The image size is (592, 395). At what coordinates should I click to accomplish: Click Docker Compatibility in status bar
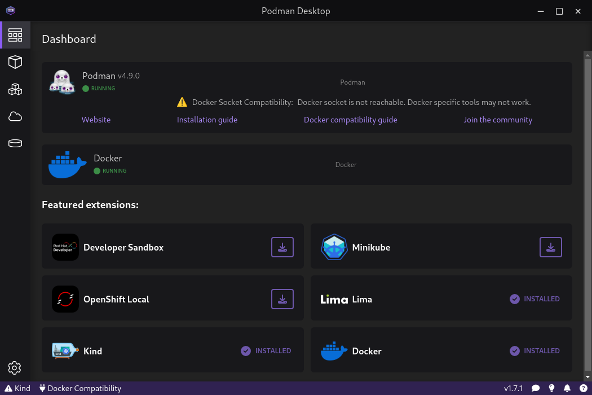pos(80,388)
